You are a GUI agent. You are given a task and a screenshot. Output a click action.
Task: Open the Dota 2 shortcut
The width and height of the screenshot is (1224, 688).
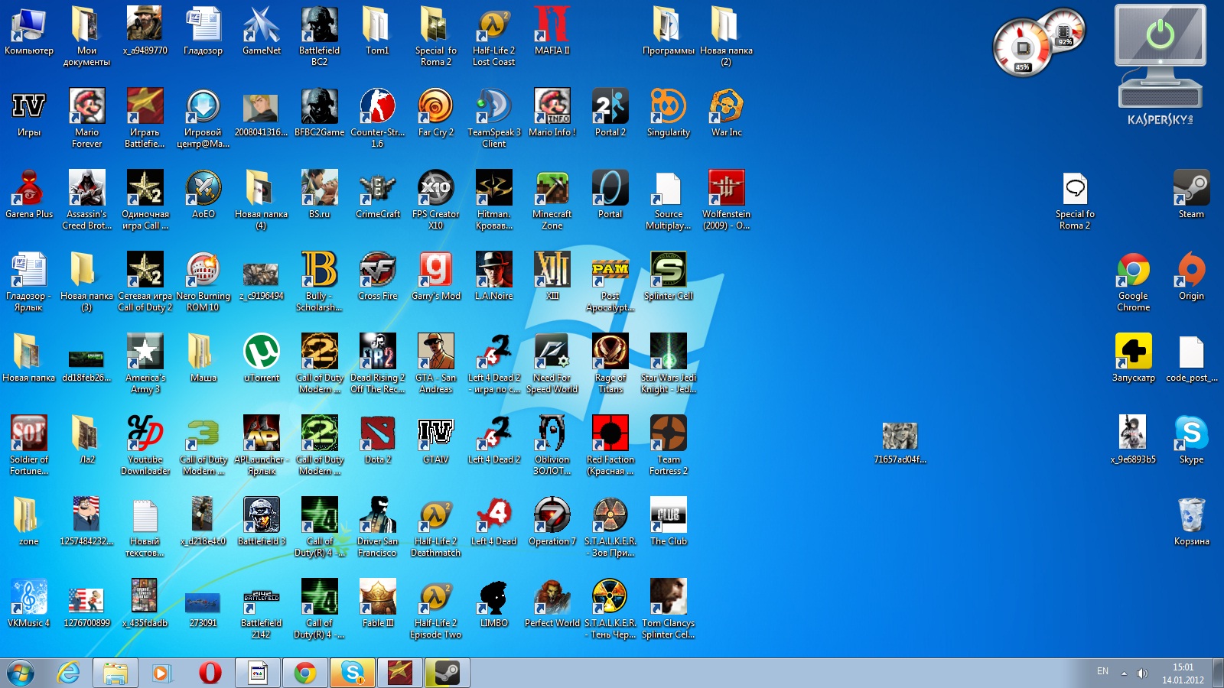(377, 433)
